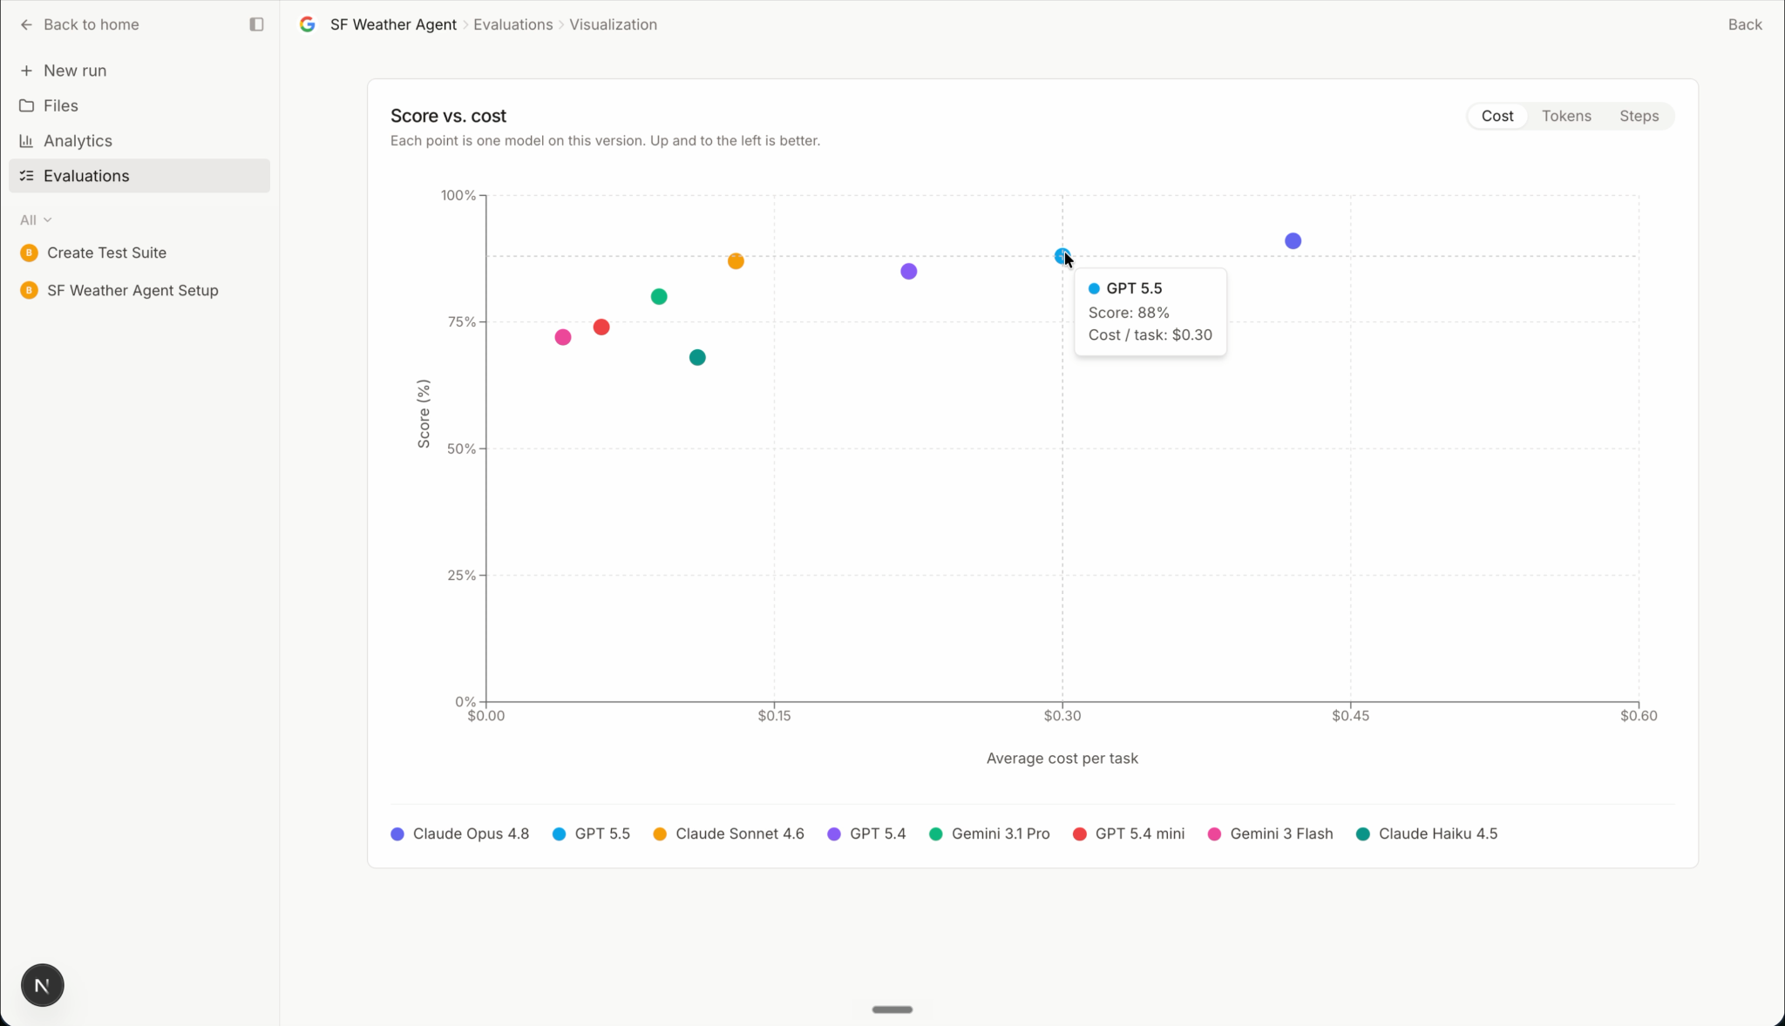1785x1026 pixels.
Task: Click the plus icon next to New run
Action: click(x=26, y=71)
